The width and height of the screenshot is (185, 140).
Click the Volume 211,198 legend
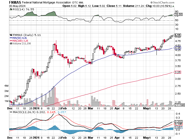[x=22, y=44]
